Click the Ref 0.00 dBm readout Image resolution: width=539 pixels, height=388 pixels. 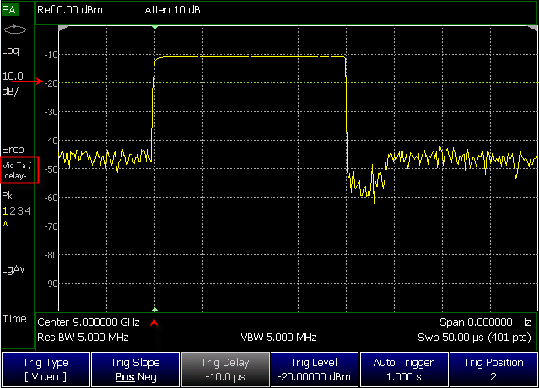coord(70,10)
